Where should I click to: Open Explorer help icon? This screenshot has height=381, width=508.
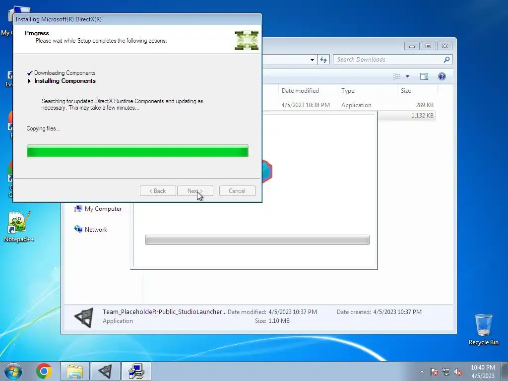[x=442, y=76]
